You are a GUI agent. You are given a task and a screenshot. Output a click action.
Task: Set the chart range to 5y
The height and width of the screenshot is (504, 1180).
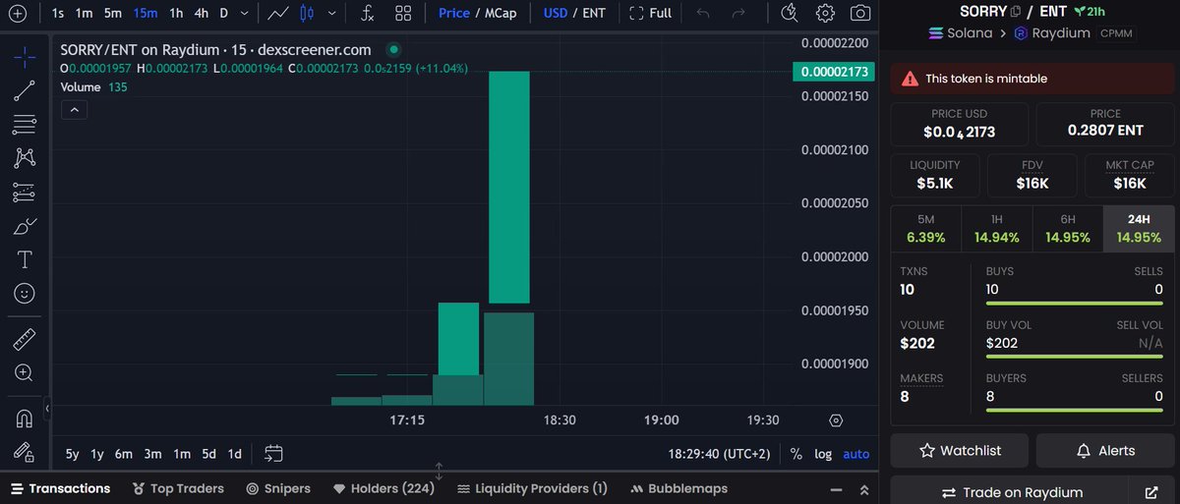pos(73,454)
